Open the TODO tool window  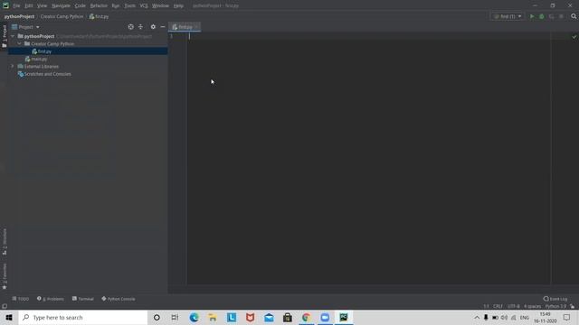(x=20, y=299)
